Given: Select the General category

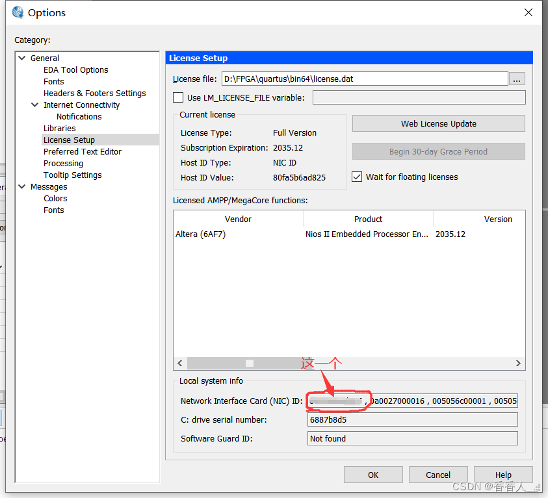Looking at the screenshot, I should (45, 58).
